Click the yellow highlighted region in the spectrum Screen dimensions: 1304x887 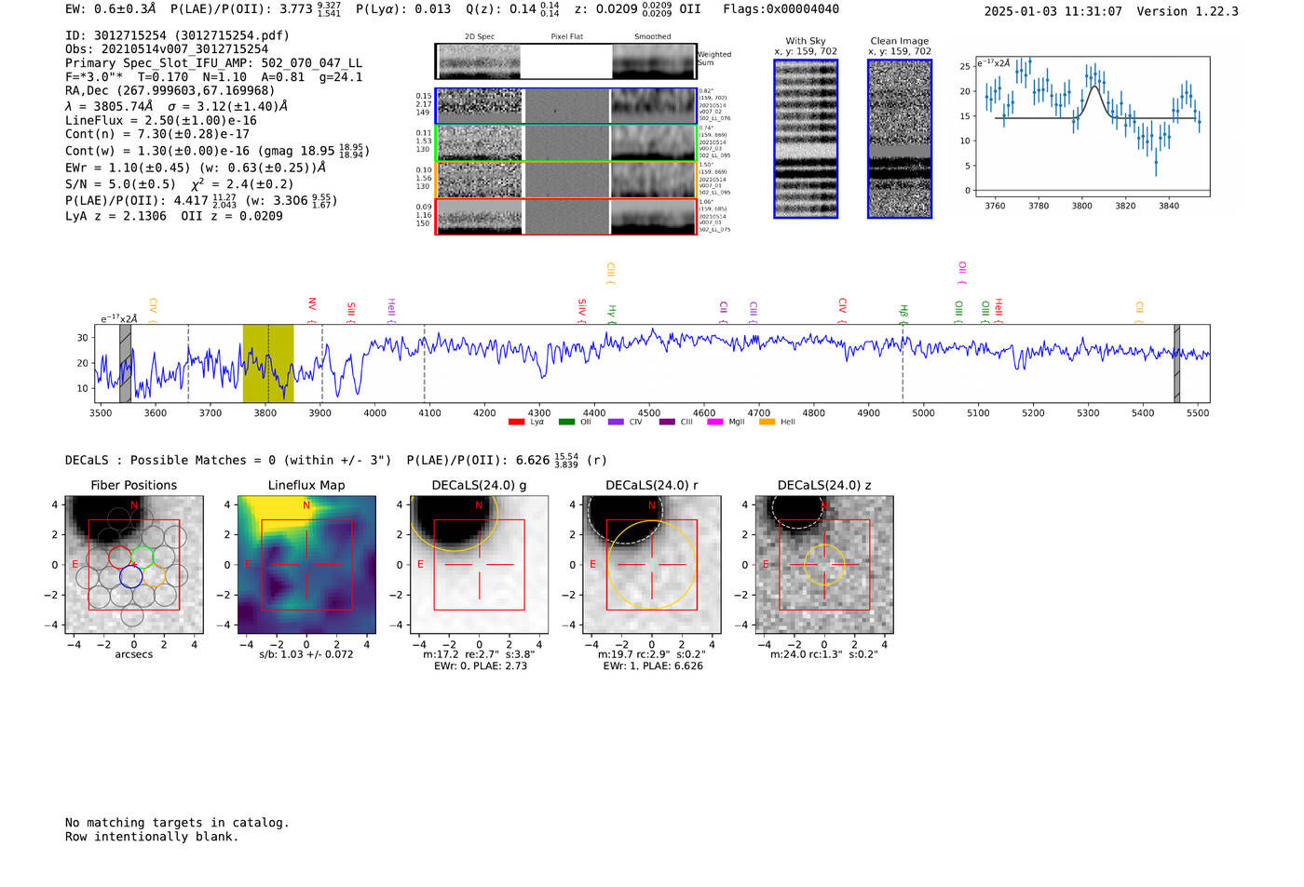pyautogui.click(x=268, y=363)
